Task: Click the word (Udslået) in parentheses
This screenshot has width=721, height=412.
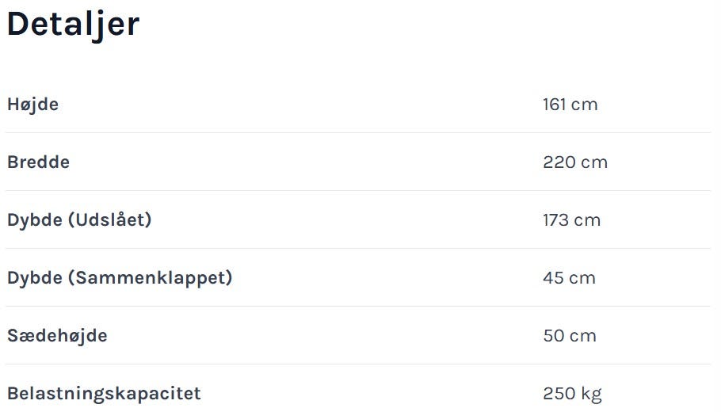Action: click(x=109, y=219)
